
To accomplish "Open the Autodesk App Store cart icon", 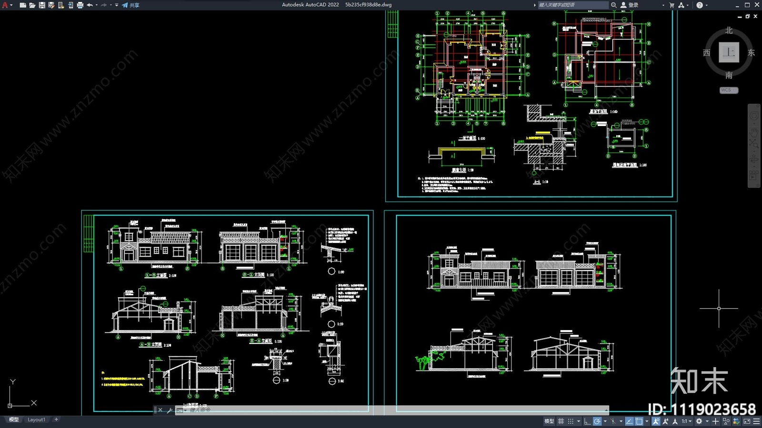I will tap(672, 5).
